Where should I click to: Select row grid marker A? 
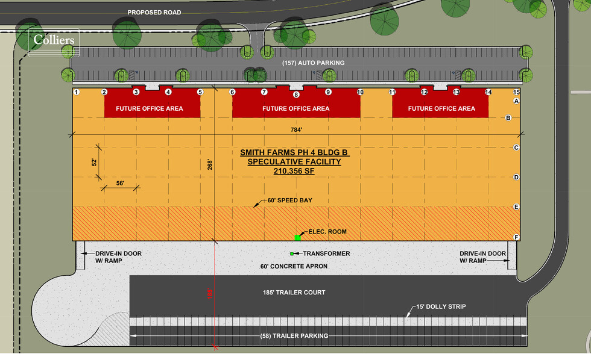(516, 101)
